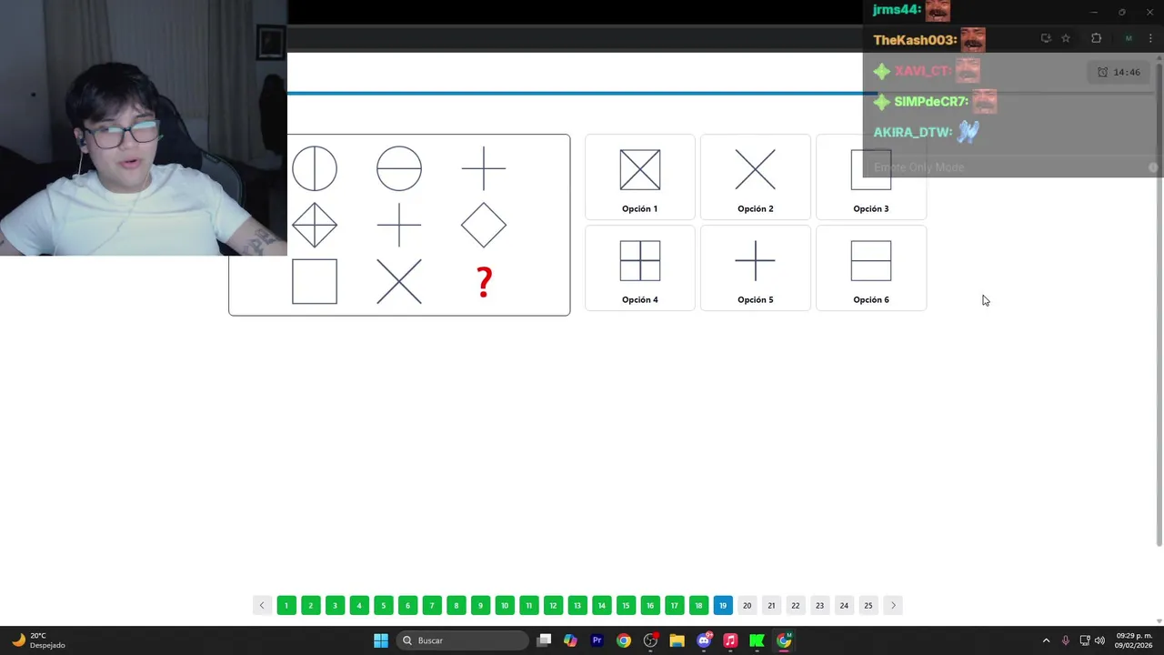This screenshot has height=655, width=1164.
Task: Choose Opción 5 plus sign answer
Action: click(x=755, y=268)
